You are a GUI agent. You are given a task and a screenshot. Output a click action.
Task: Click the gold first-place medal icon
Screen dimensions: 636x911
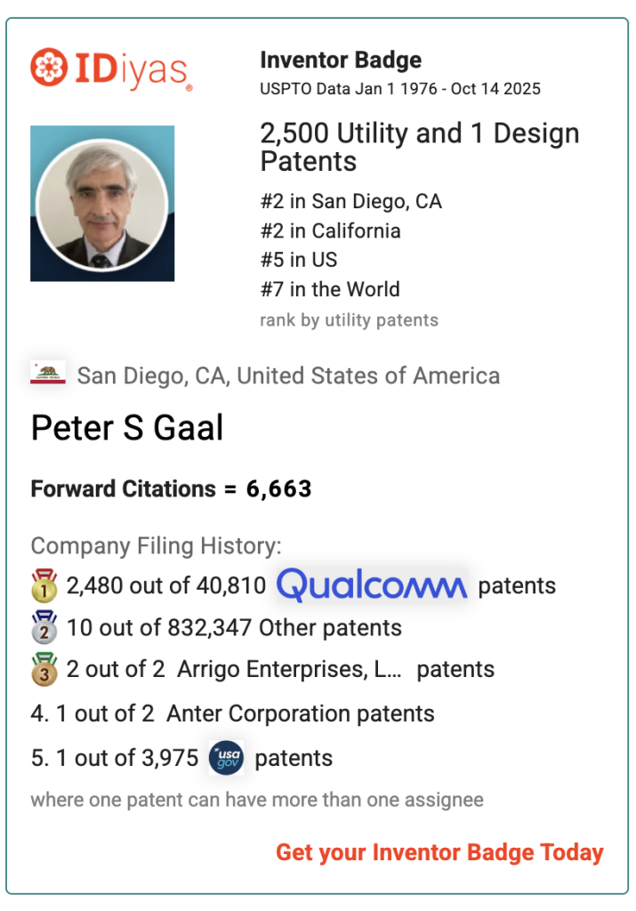tap(44, 585)
